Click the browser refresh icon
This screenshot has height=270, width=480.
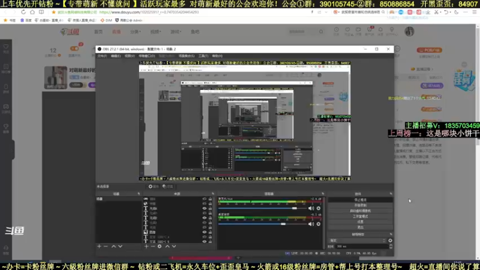tap(23, 12)
